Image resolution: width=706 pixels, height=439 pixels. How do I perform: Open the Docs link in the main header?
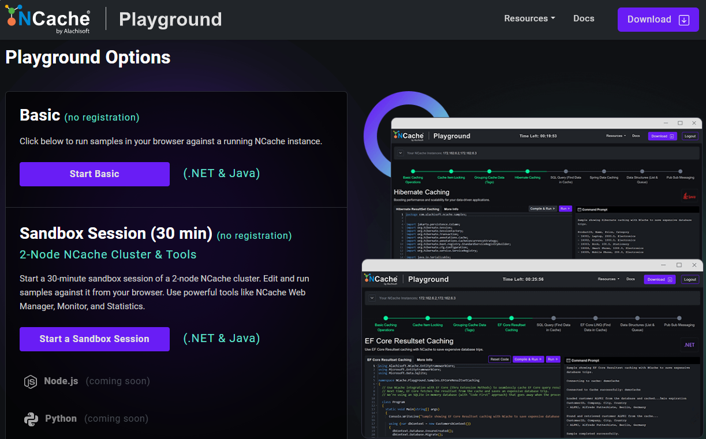click(x=584, y=18)
